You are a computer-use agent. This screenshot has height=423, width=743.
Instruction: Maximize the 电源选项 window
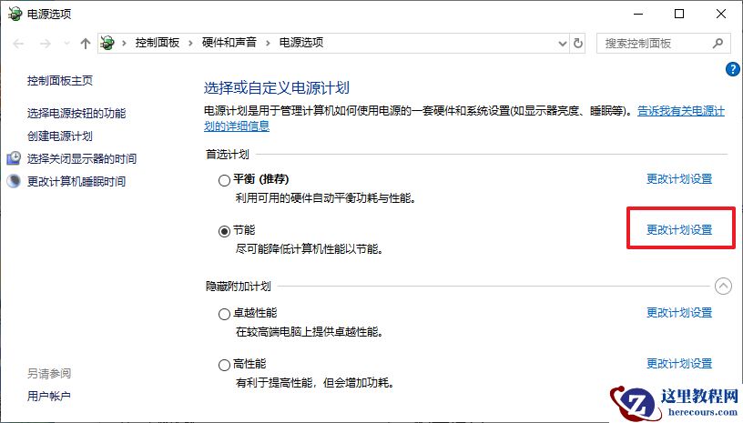pos(679,14)
